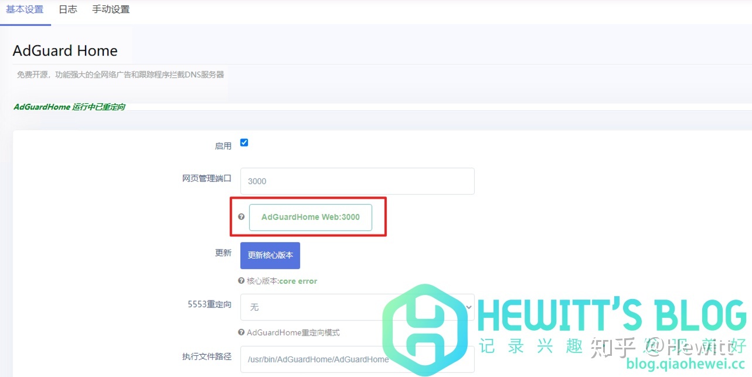Viewport: 752px width, 377px height.
Task: Click the blog.qiaohewei.cc link text
Action: 685,364
